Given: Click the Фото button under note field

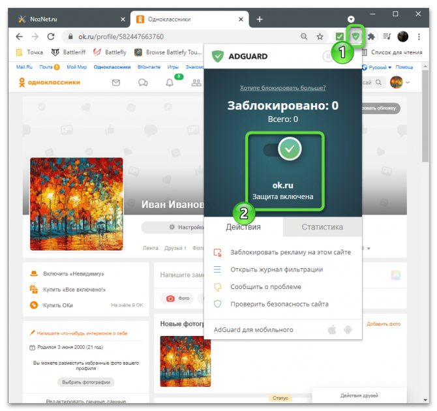Looking at the screenshot, I should (x=177, y=298).
